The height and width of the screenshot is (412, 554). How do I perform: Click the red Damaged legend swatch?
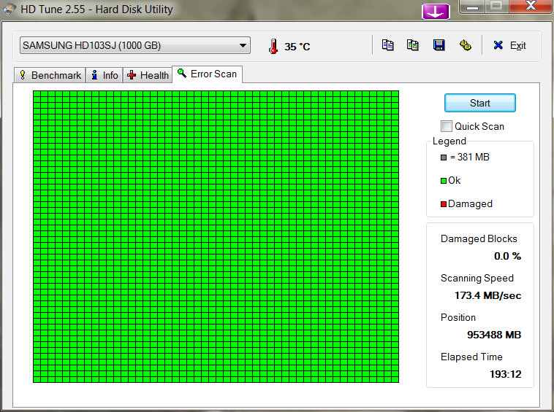coord(444,204)
